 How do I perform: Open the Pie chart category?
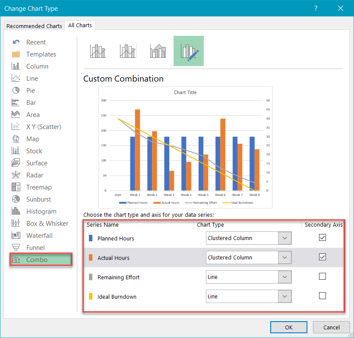30,91
